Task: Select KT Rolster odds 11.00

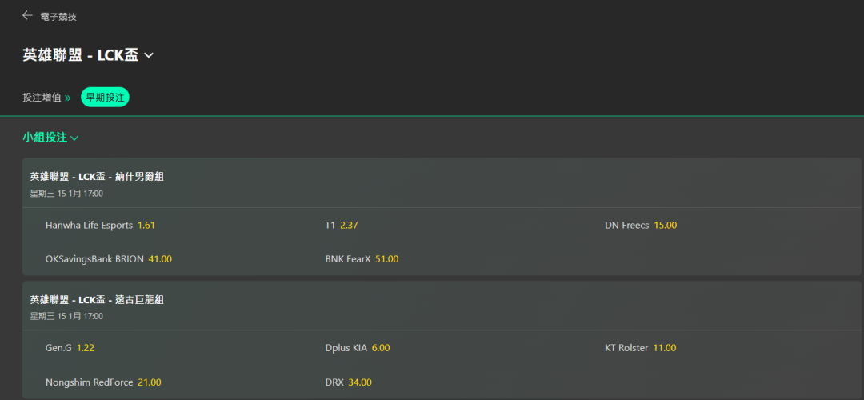Action: pyautogui.click(x=664, y=348)
